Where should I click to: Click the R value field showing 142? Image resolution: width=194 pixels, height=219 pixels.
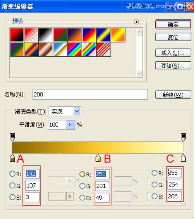pos(32,174)
